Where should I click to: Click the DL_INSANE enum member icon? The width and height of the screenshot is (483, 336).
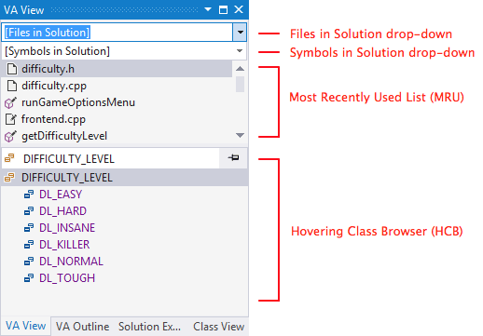[x=29, y=228]
